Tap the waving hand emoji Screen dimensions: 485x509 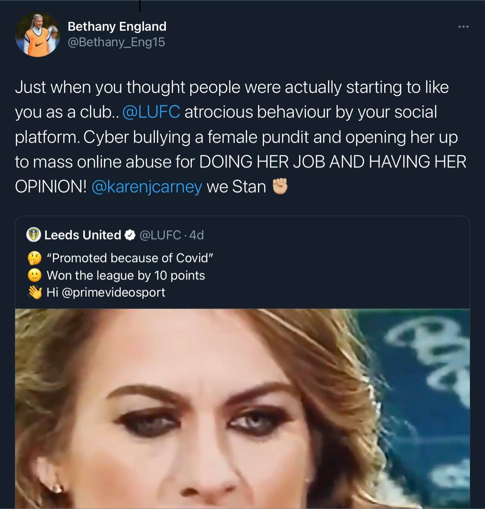pos(35,292)
